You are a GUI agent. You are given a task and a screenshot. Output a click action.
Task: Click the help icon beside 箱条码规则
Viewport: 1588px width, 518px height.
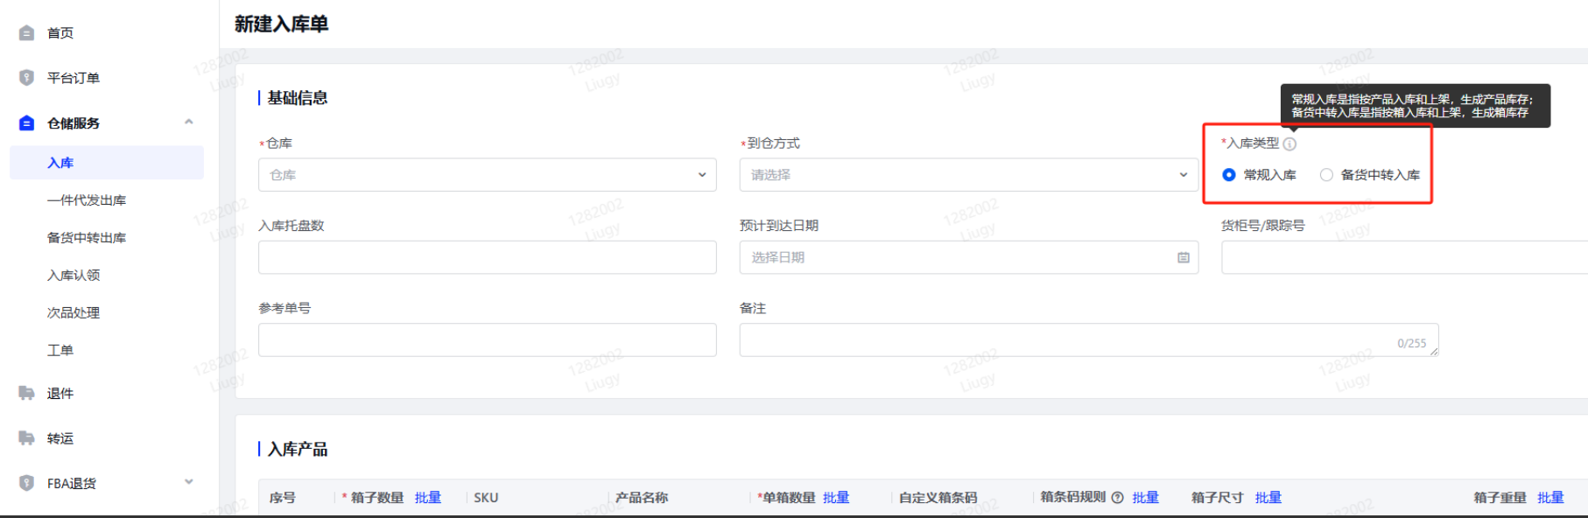[1117, 498]
